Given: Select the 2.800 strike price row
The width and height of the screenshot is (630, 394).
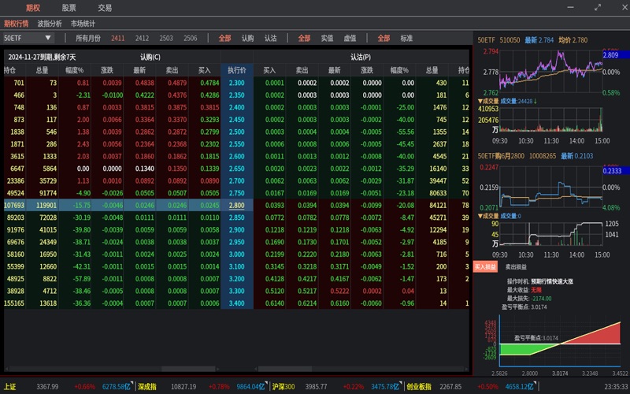Looking at the screenshot, I should tap(236, 205).
